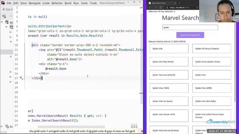Click the Scratches and Consoles icon

[x=7, y=127]
